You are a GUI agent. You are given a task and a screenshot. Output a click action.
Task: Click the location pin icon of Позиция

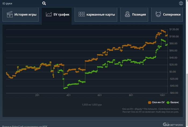[x=127, y=14]
